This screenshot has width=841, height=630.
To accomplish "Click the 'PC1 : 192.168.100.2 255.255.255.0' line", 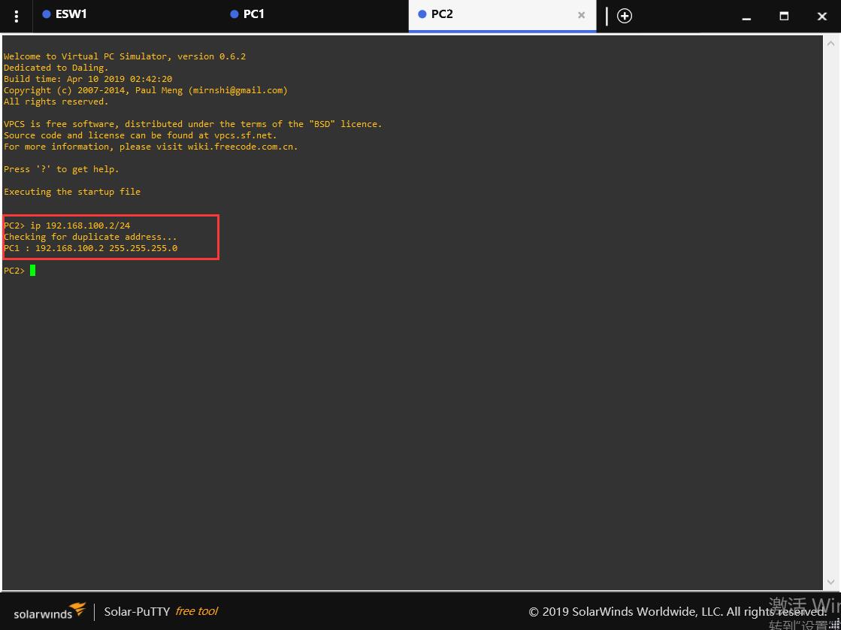I will (x=91, y=248).
